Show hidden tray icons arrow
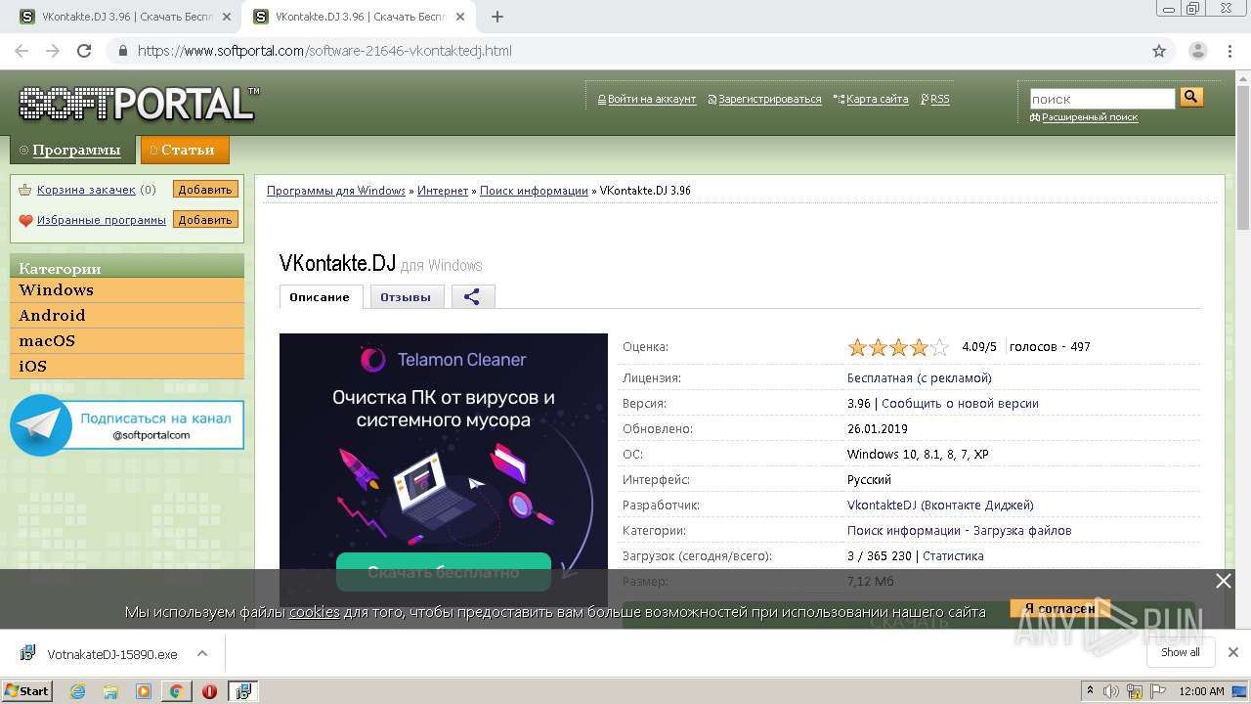The image size is (1251, 704). point(1091,691)
